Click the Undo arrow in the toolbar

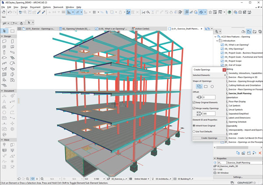coord(10,12)
